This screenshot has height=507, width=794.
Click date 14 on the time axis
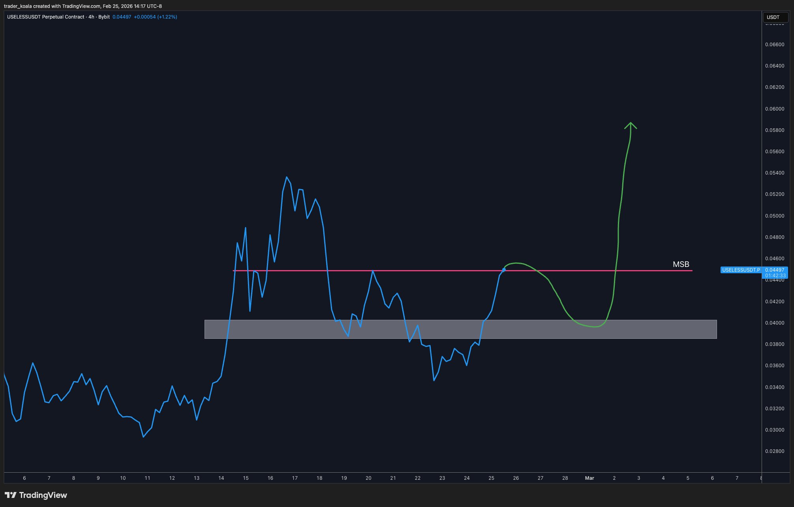pos(221,478)
